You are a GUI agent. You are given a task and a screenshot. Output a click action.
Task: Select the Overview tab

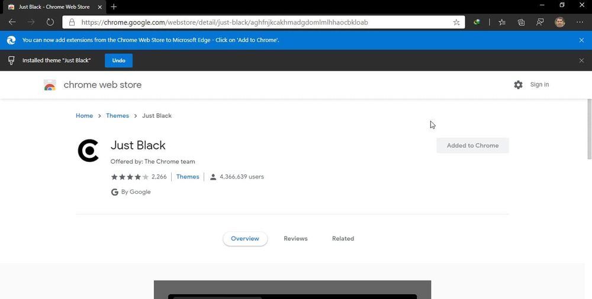click(245, 239)
